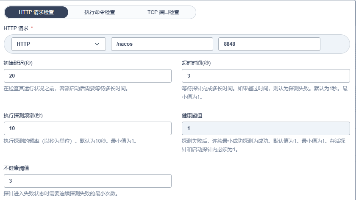Click the 不健康阈值 label
The height and width of the screenshot is (200, 356).
click(16, 168)
